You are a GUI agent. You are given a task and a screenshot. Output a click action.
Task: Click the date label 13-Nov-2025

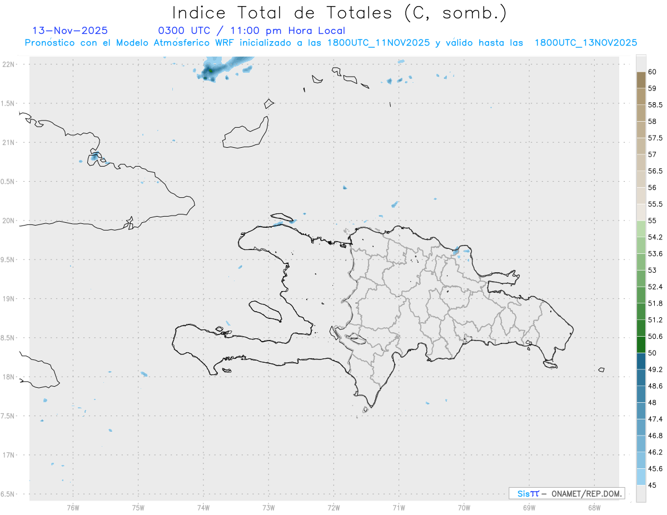pos(70,31)
